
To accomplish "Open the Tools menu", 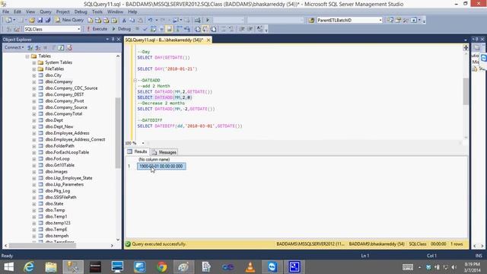I will [97, 11].
